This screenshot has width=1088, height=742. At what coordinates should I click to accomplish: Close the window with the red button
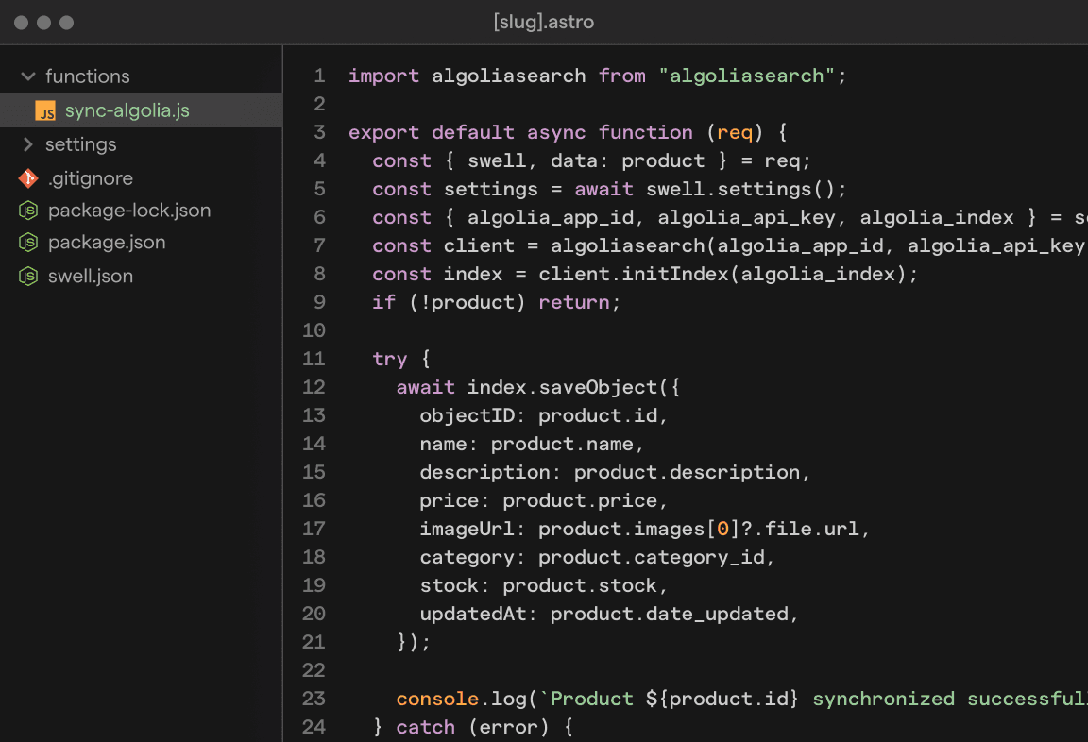coord(21,22)
